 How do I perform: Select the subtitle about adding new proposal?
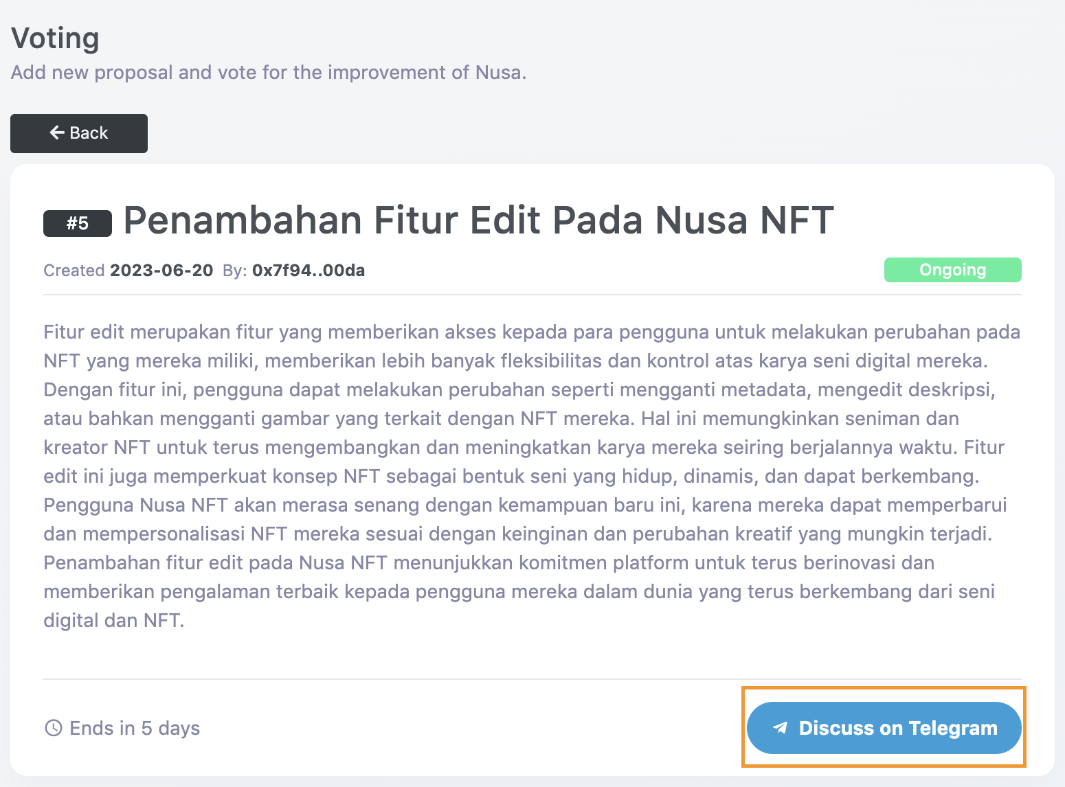click(x=269, y=72)
